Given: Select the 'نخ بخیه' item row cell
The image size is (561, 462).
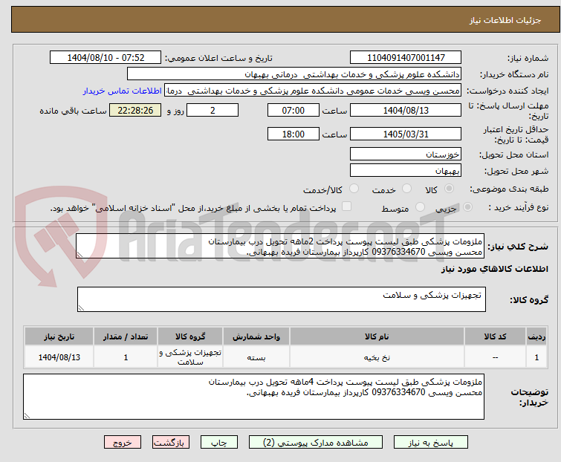Looking at the screenshot, I should [x=377, y=357].
